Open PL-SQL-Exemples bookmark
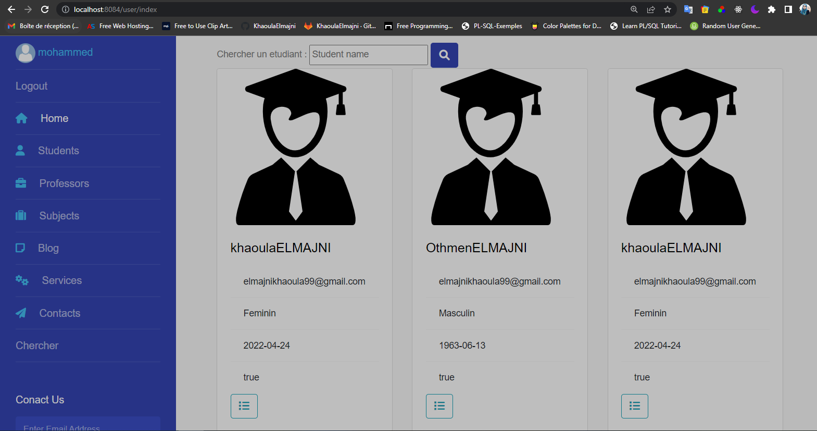Screen dimensions: 817x431 [x=492, y=26]
